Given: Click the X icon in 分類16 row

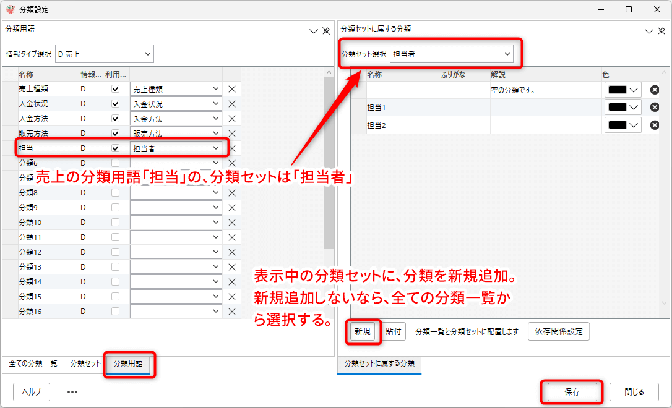Looking at the screenshot, I should pos(232,312).
